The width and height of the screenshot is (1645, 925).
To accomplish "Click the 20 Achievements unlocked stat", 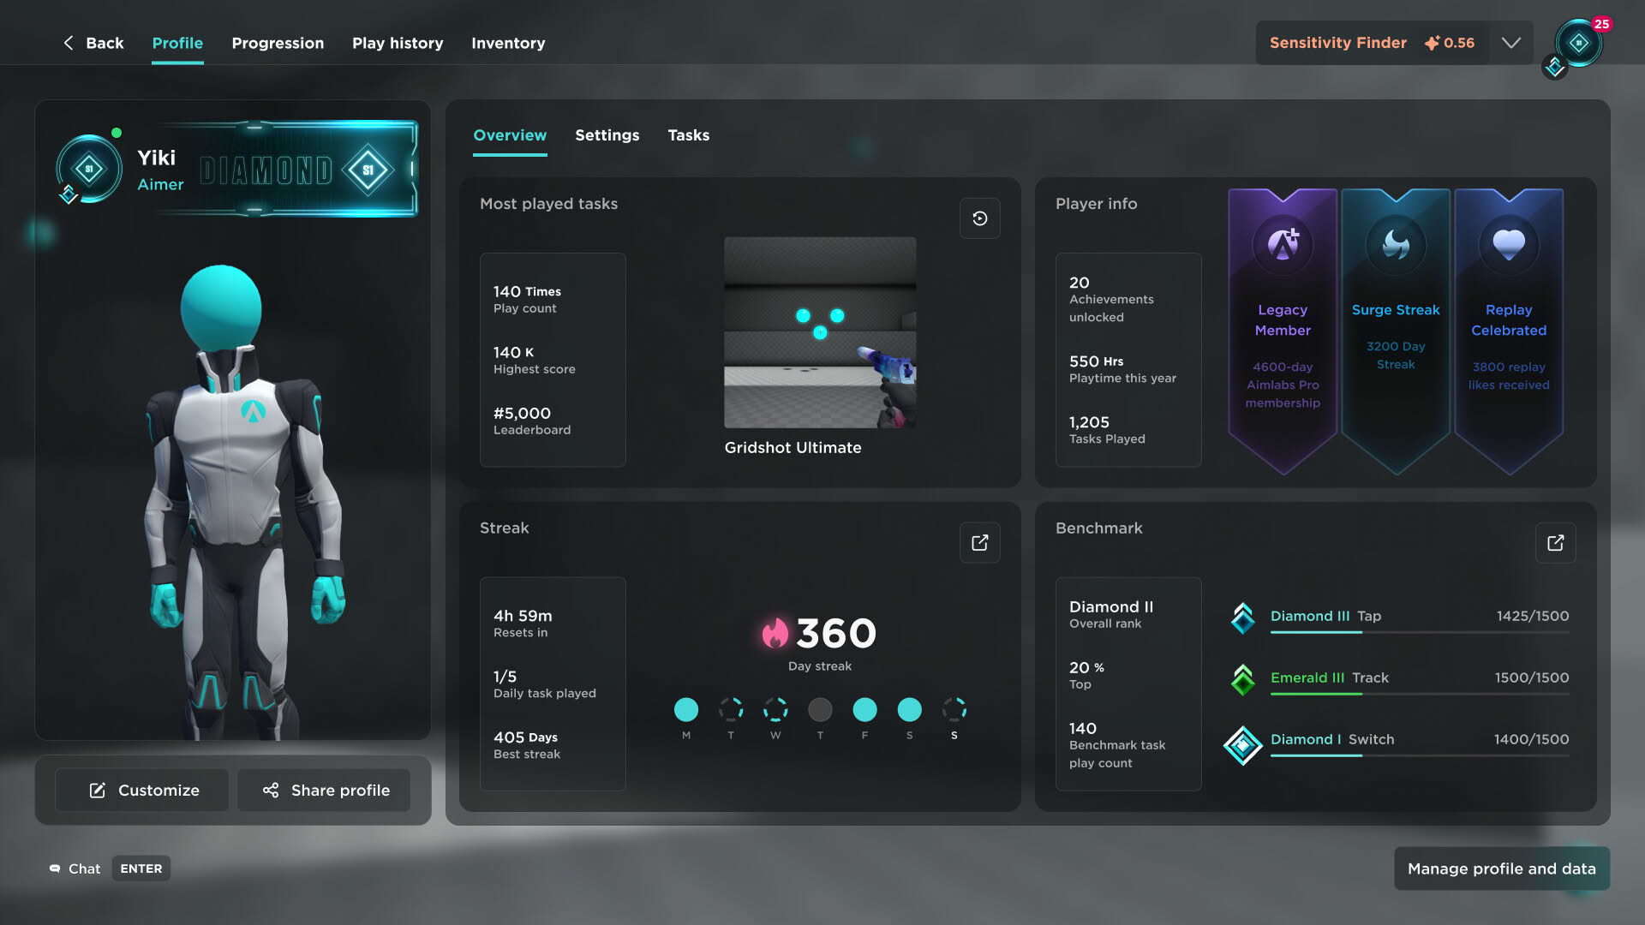I will [1111, 299].
